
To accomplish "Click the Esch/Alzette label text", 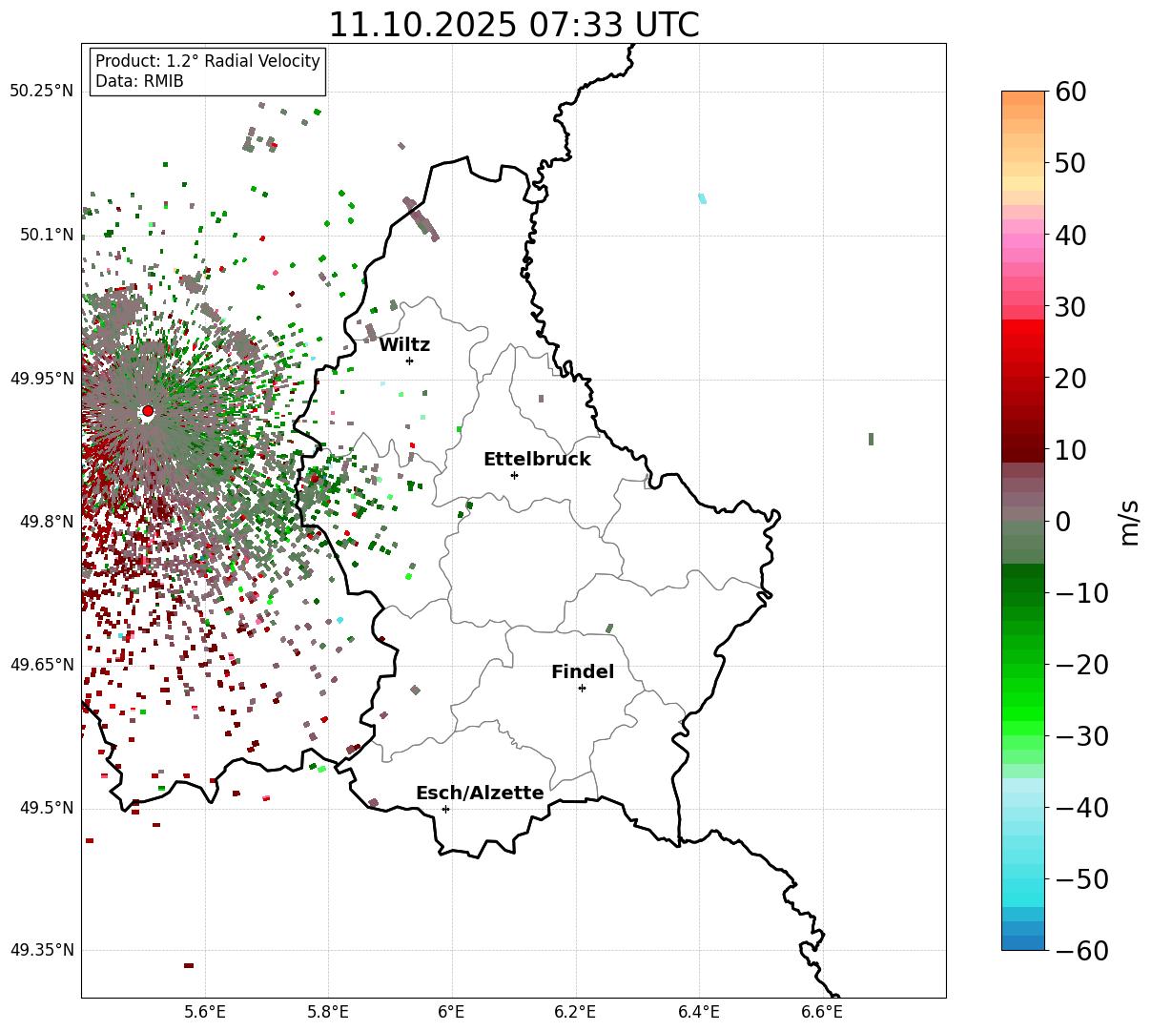I will 480,794.
